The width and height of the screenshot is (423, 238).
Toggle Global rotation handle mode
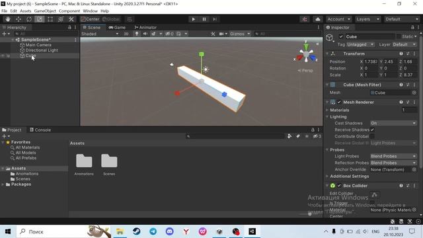111,19
